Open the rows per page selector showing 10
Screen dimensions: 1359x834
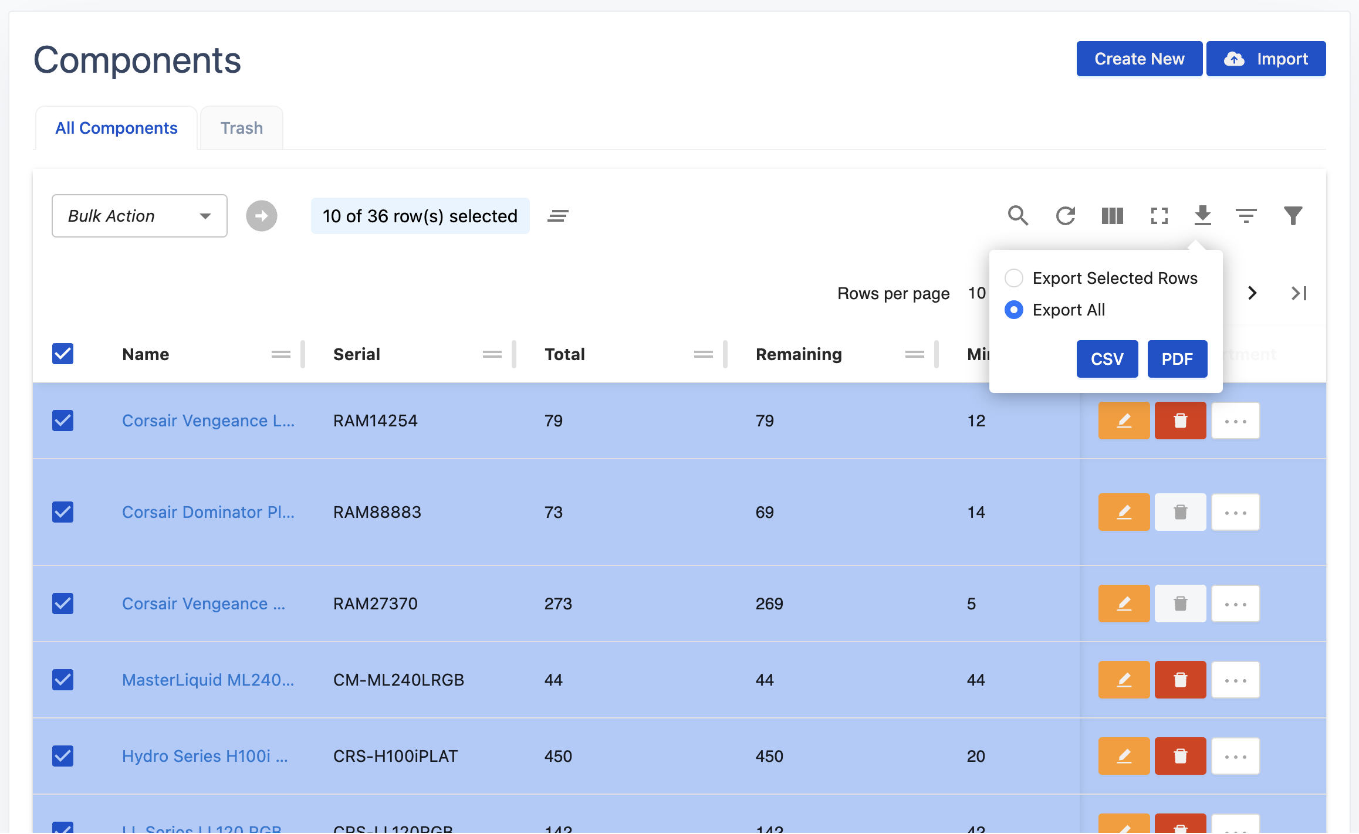(x=978, y=293)
